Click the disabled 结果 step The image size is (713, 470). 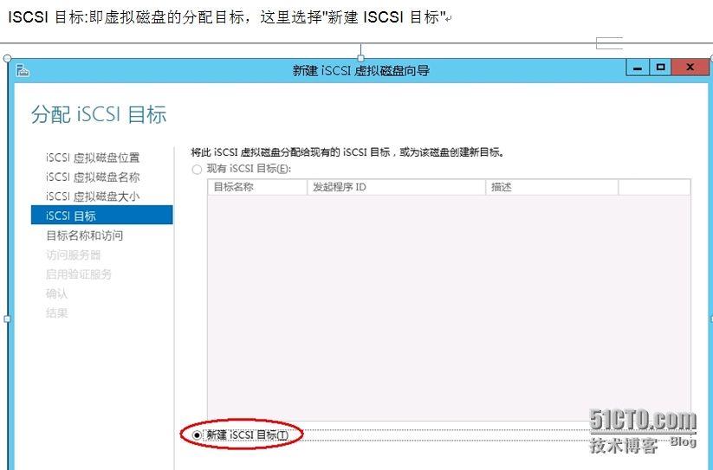(56, 312)
